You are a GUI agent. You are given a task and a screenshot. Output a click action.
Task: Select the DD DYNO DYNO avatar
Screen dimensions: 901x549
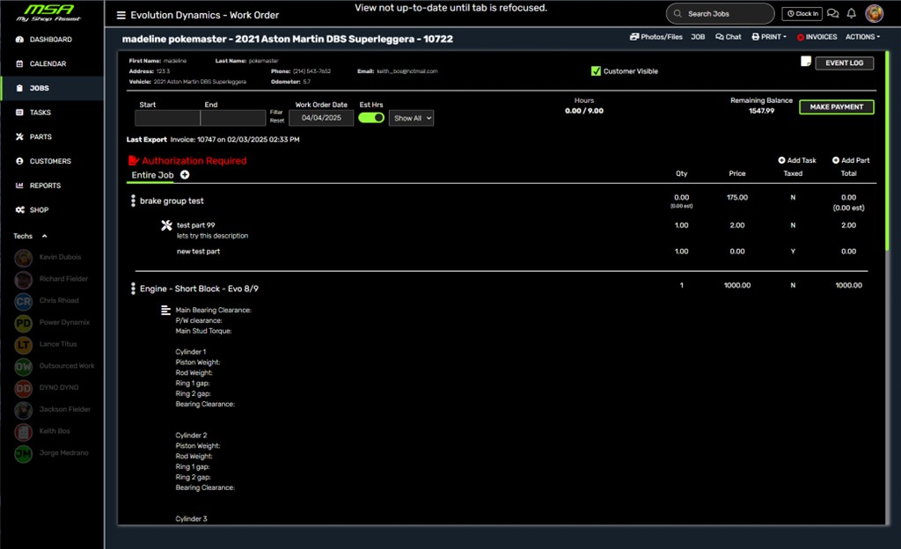pyautogui.click(x=24, y=388)
